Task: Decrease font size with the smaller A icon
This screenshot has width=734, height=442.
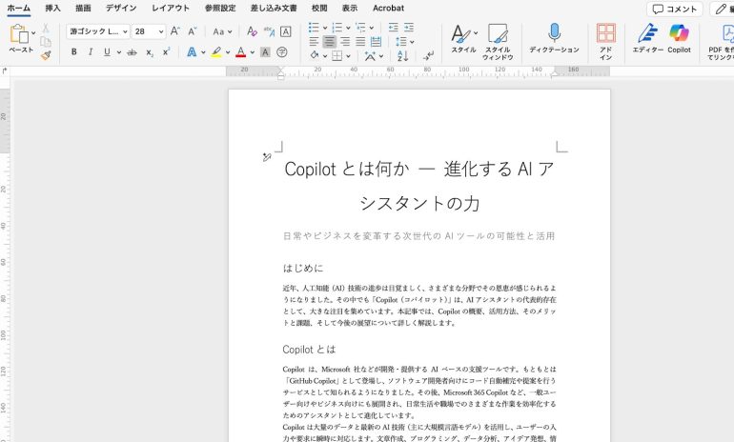Action: tap(192, 31)
